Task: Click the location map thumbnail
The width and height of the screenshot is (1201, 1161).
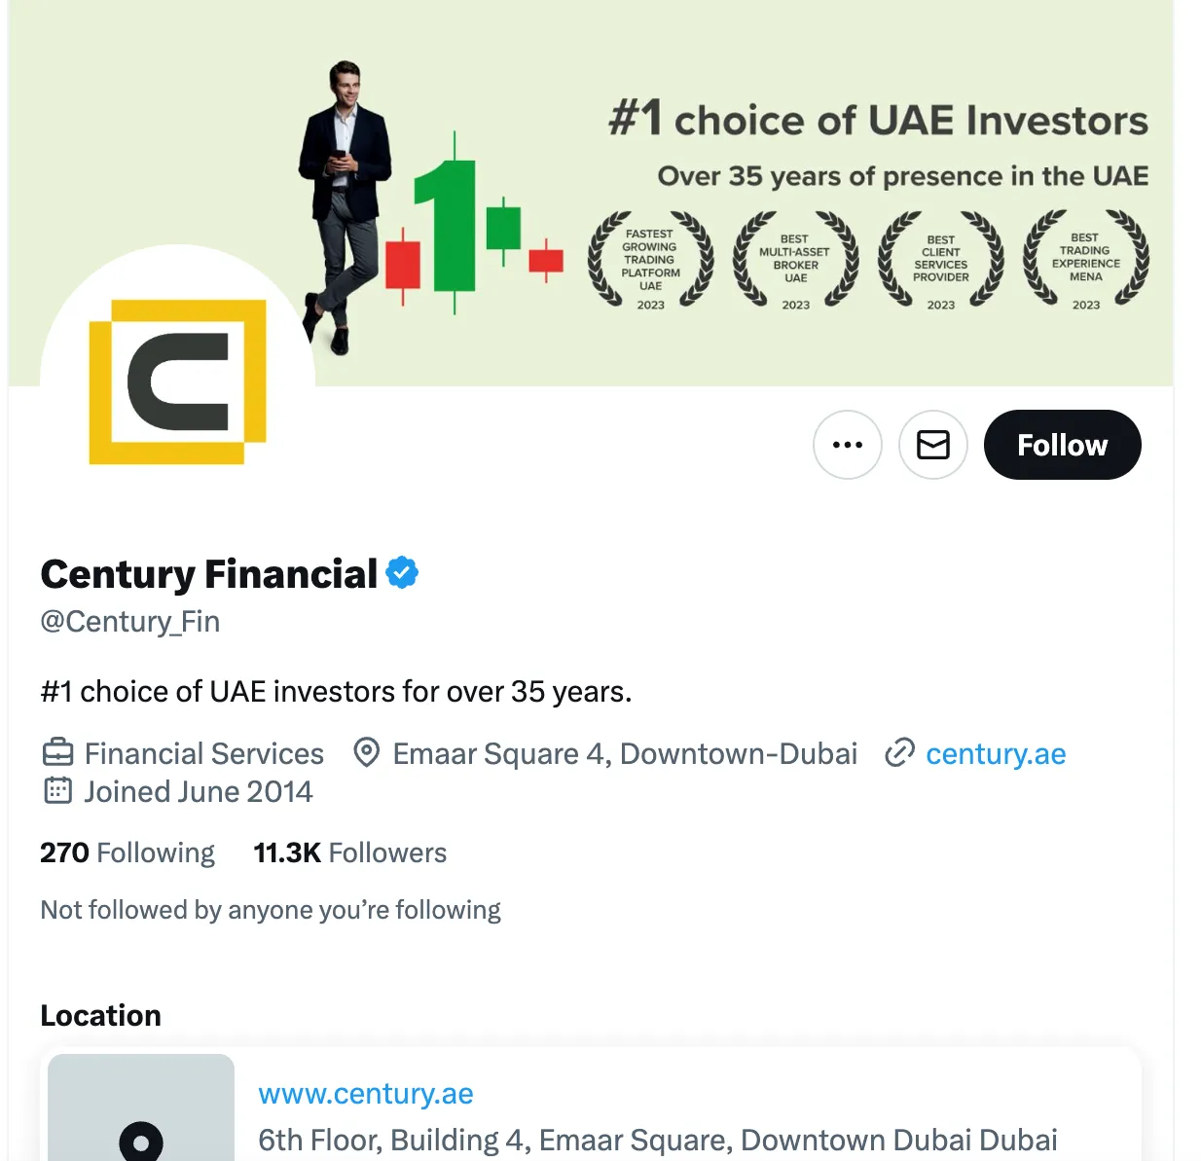Action: click(x=141, y=1107)
